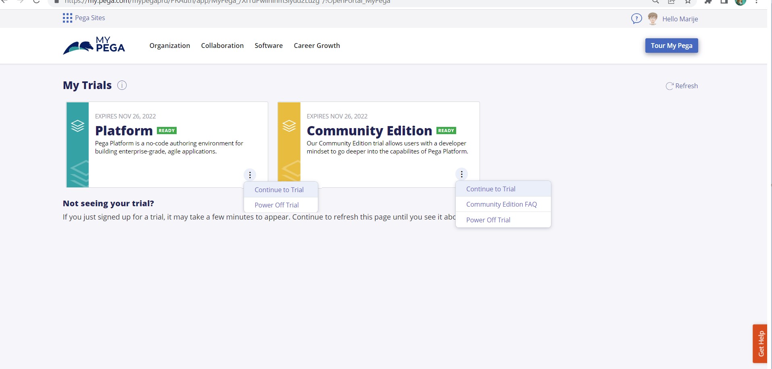Click the Refresh circular arrow icon

click(x=670, y=86)
